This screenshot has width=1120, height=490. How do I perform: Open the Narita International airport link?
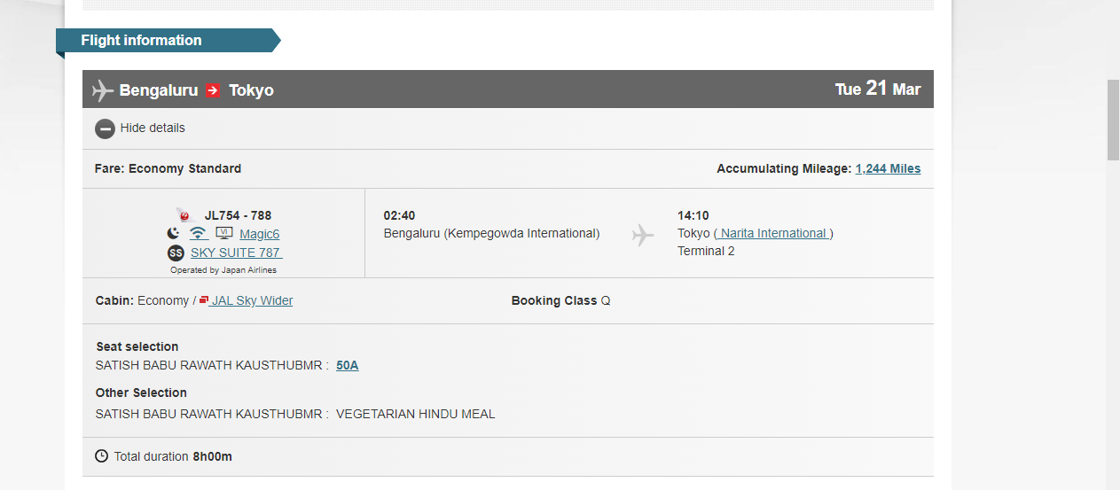pos(773,233)
